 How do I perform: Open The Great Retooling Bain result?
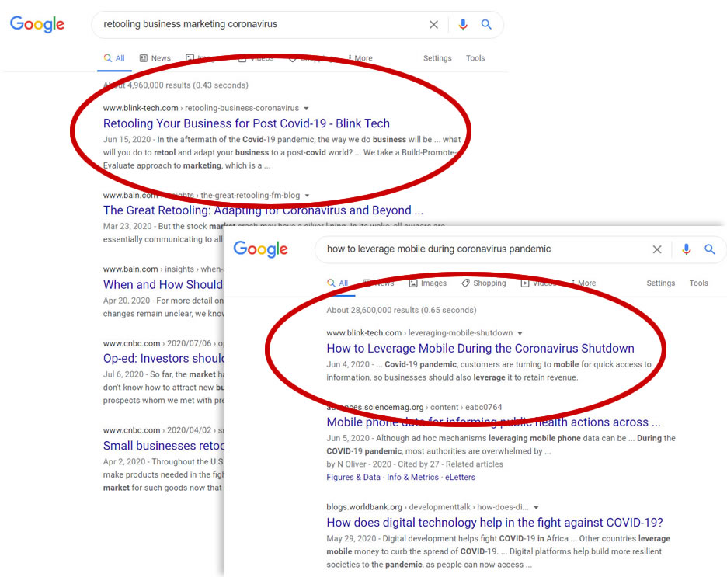263,210
